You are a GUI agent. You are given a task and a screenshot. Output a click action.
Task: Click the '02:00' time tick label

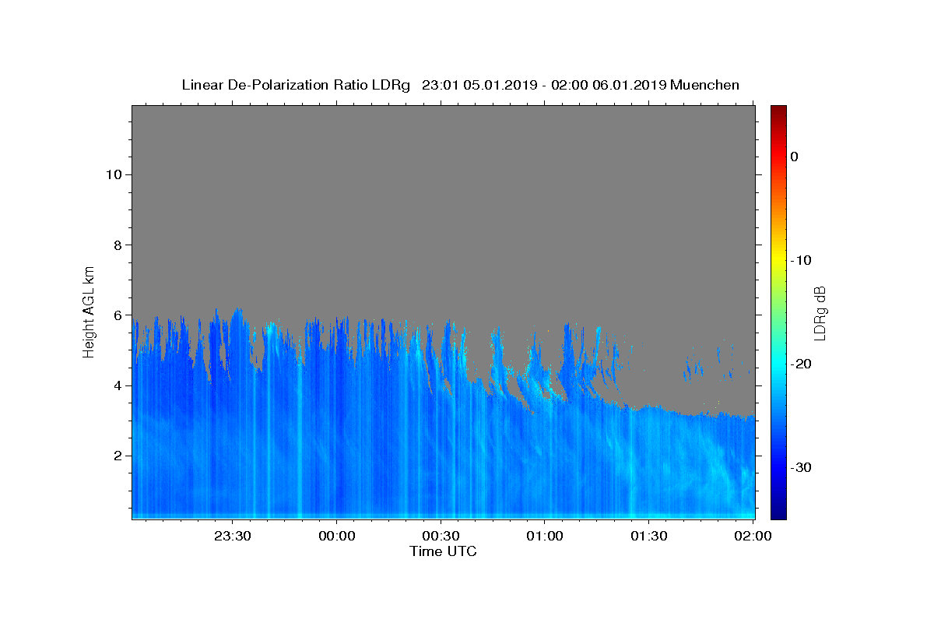tap(753, 536)
